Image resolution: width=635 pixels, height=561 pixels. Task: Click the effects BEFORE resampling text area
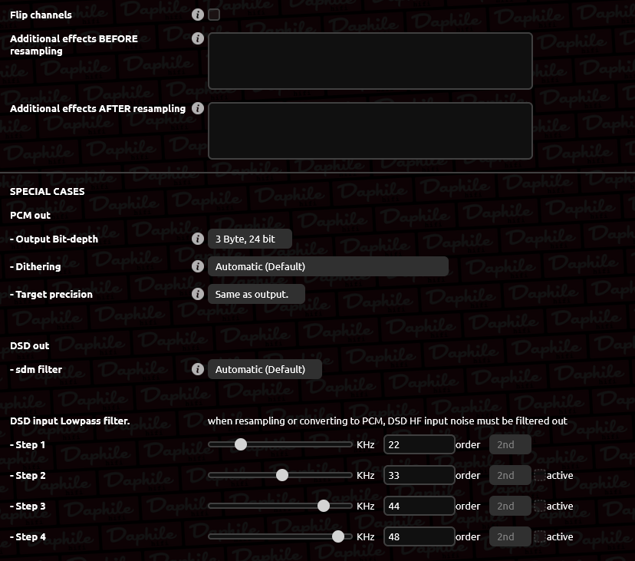click(x=370, y=61)
